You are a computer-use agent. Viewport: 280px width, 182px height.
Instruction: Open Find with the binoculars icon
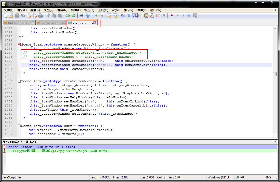[x=82, y=16]
